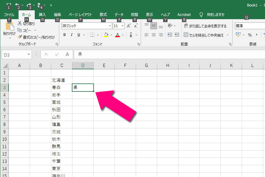265x177 pixels.
Task: Click the Increase Indent icon
Action: click(177, 35)
